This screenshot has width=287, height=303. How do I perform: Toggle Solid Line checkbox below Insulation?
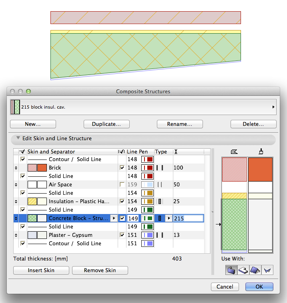click(23, 210)
